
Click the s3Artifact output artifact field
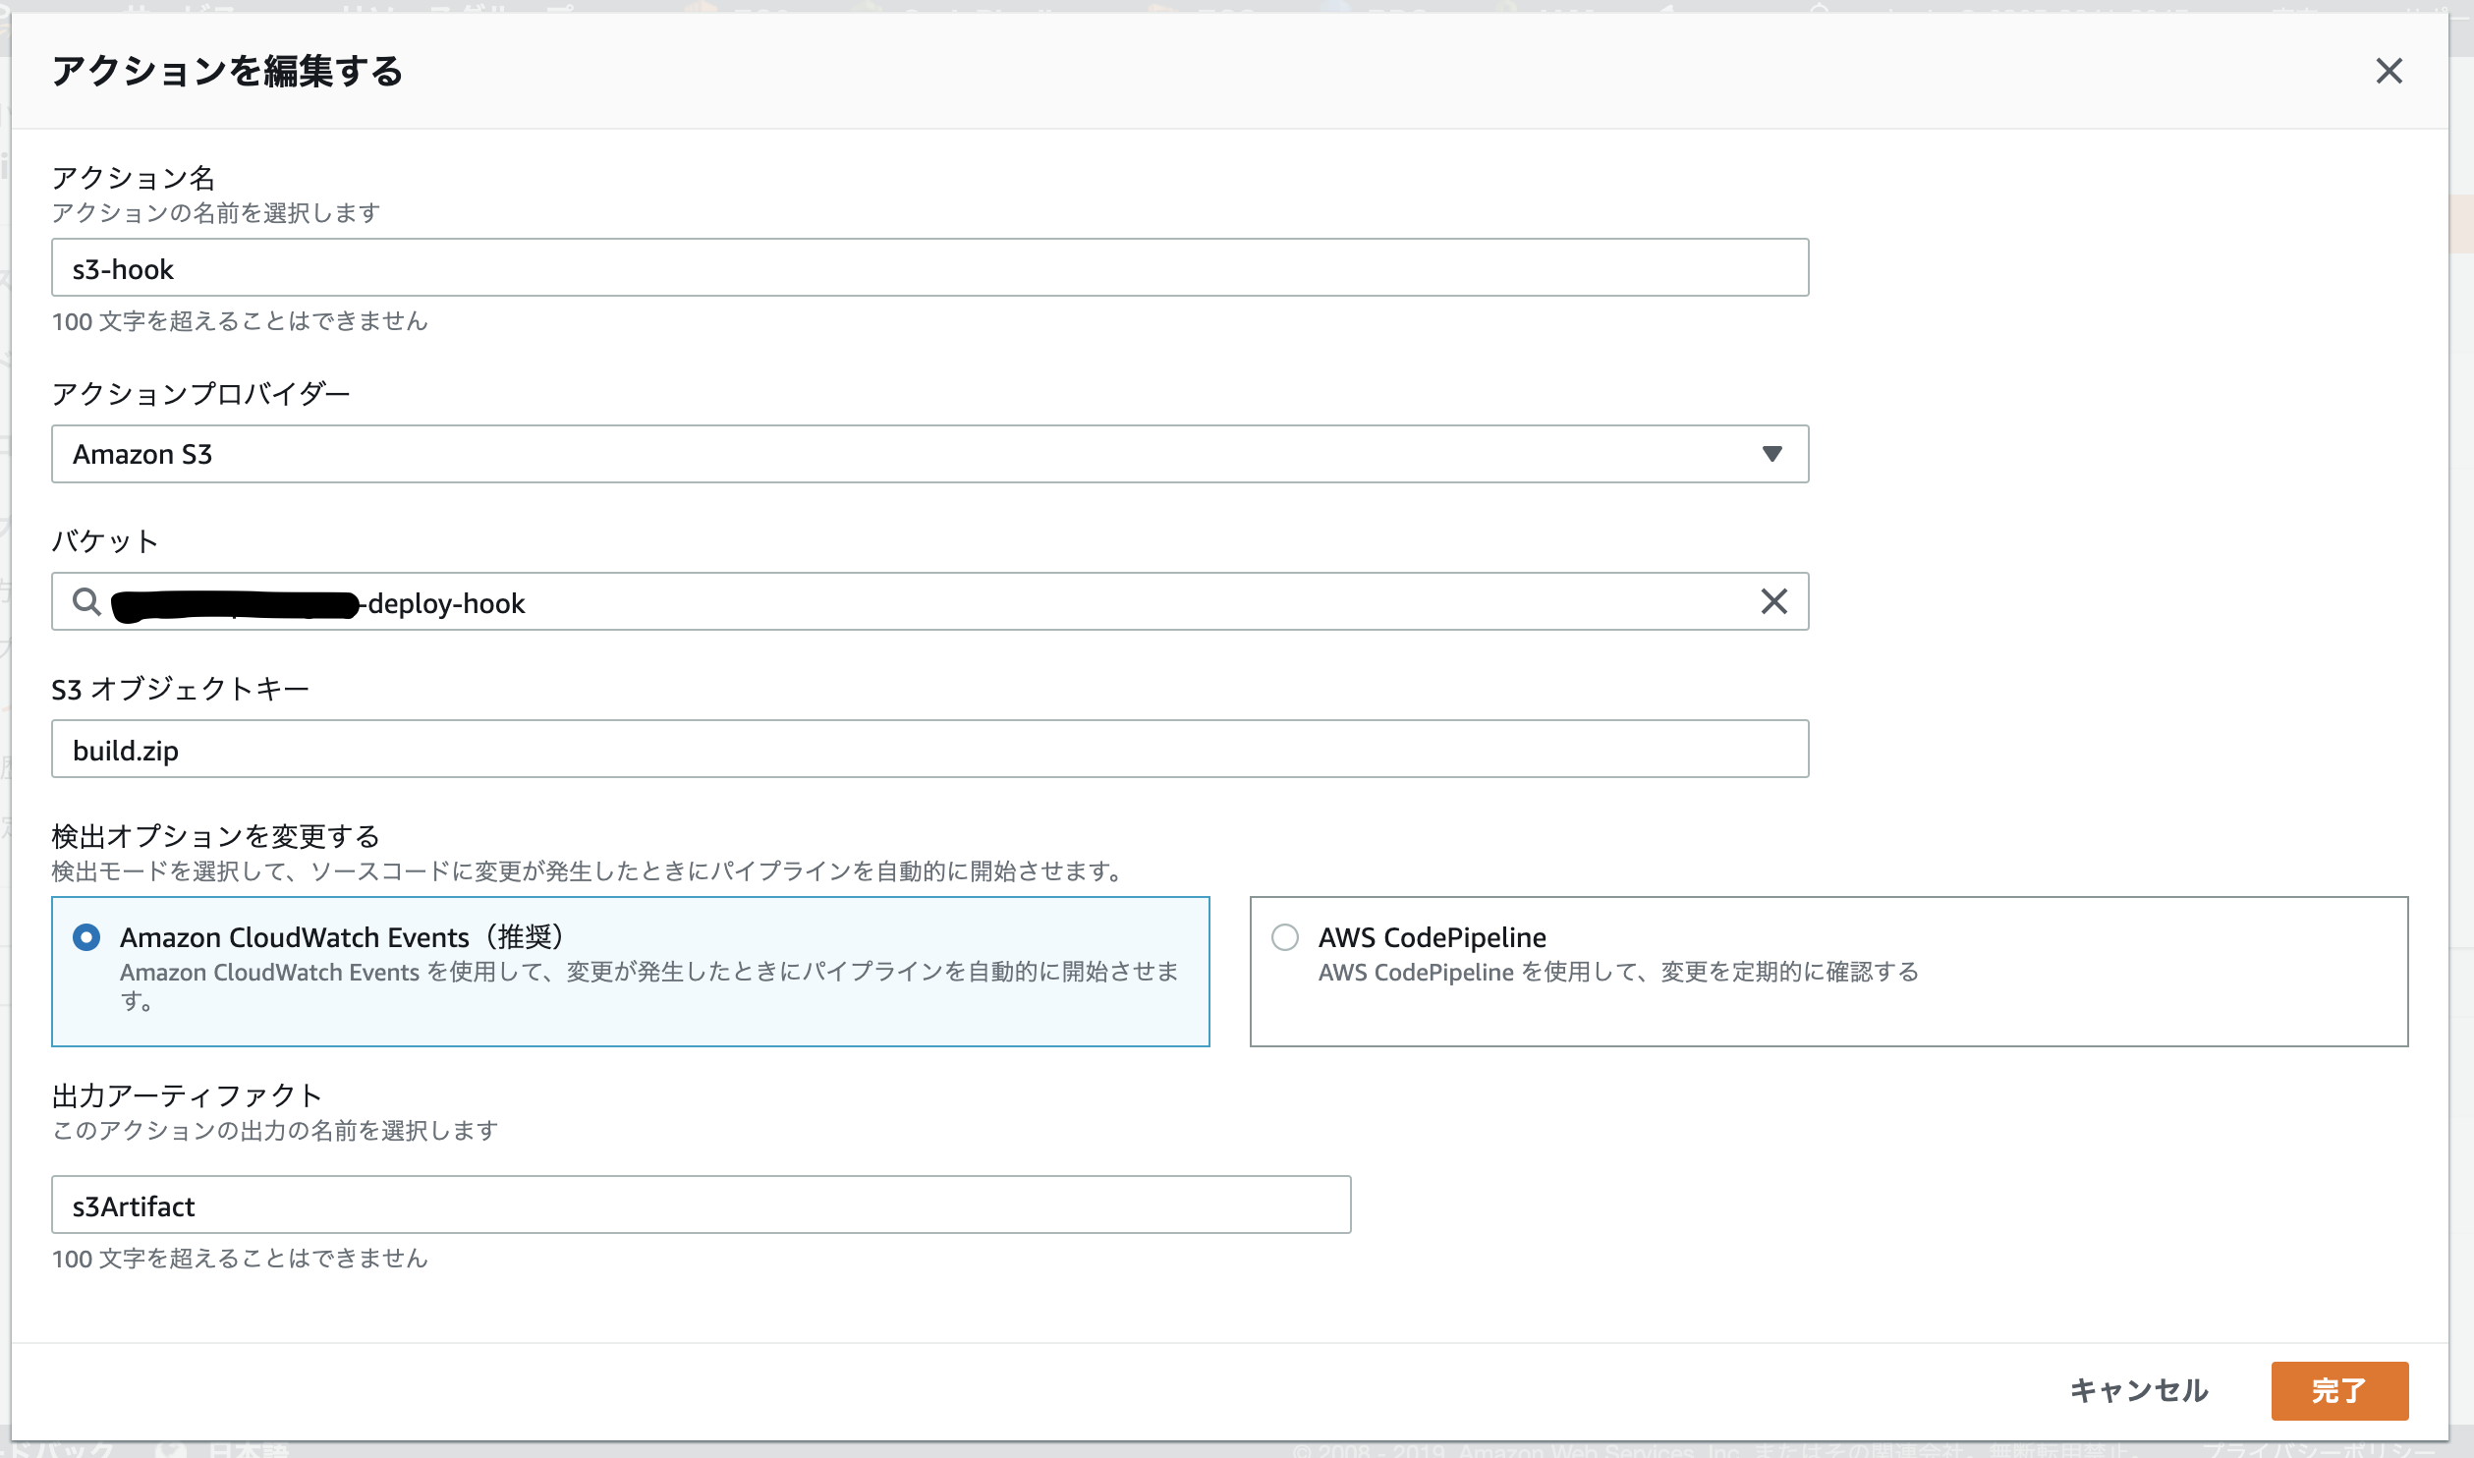tap(701, 1206)
